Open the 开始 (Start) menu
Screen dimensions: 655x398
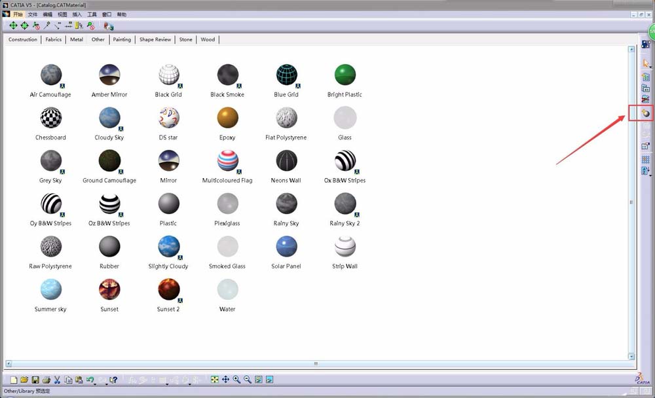click(x=18, y=14)
